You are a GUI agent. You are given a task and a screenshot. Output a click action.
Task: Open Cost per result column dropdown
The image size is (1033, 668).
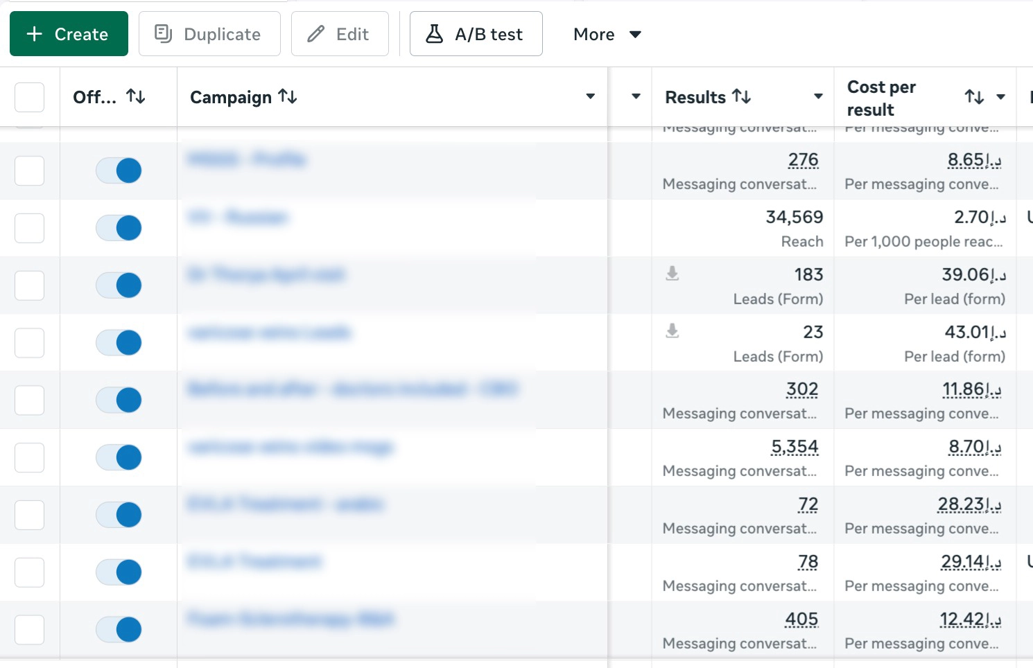tap(1001, 96)
